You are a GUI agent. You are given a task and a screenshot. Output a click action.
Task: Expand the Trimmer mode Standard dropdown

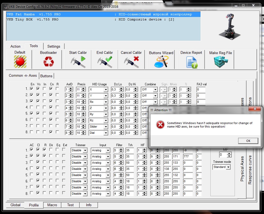point(228,167)
